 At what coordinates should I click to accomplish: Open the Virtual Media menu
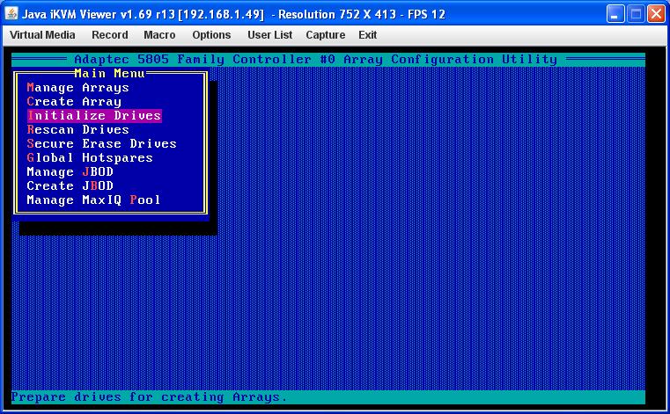pyautogui.click(x=42, y=35)
